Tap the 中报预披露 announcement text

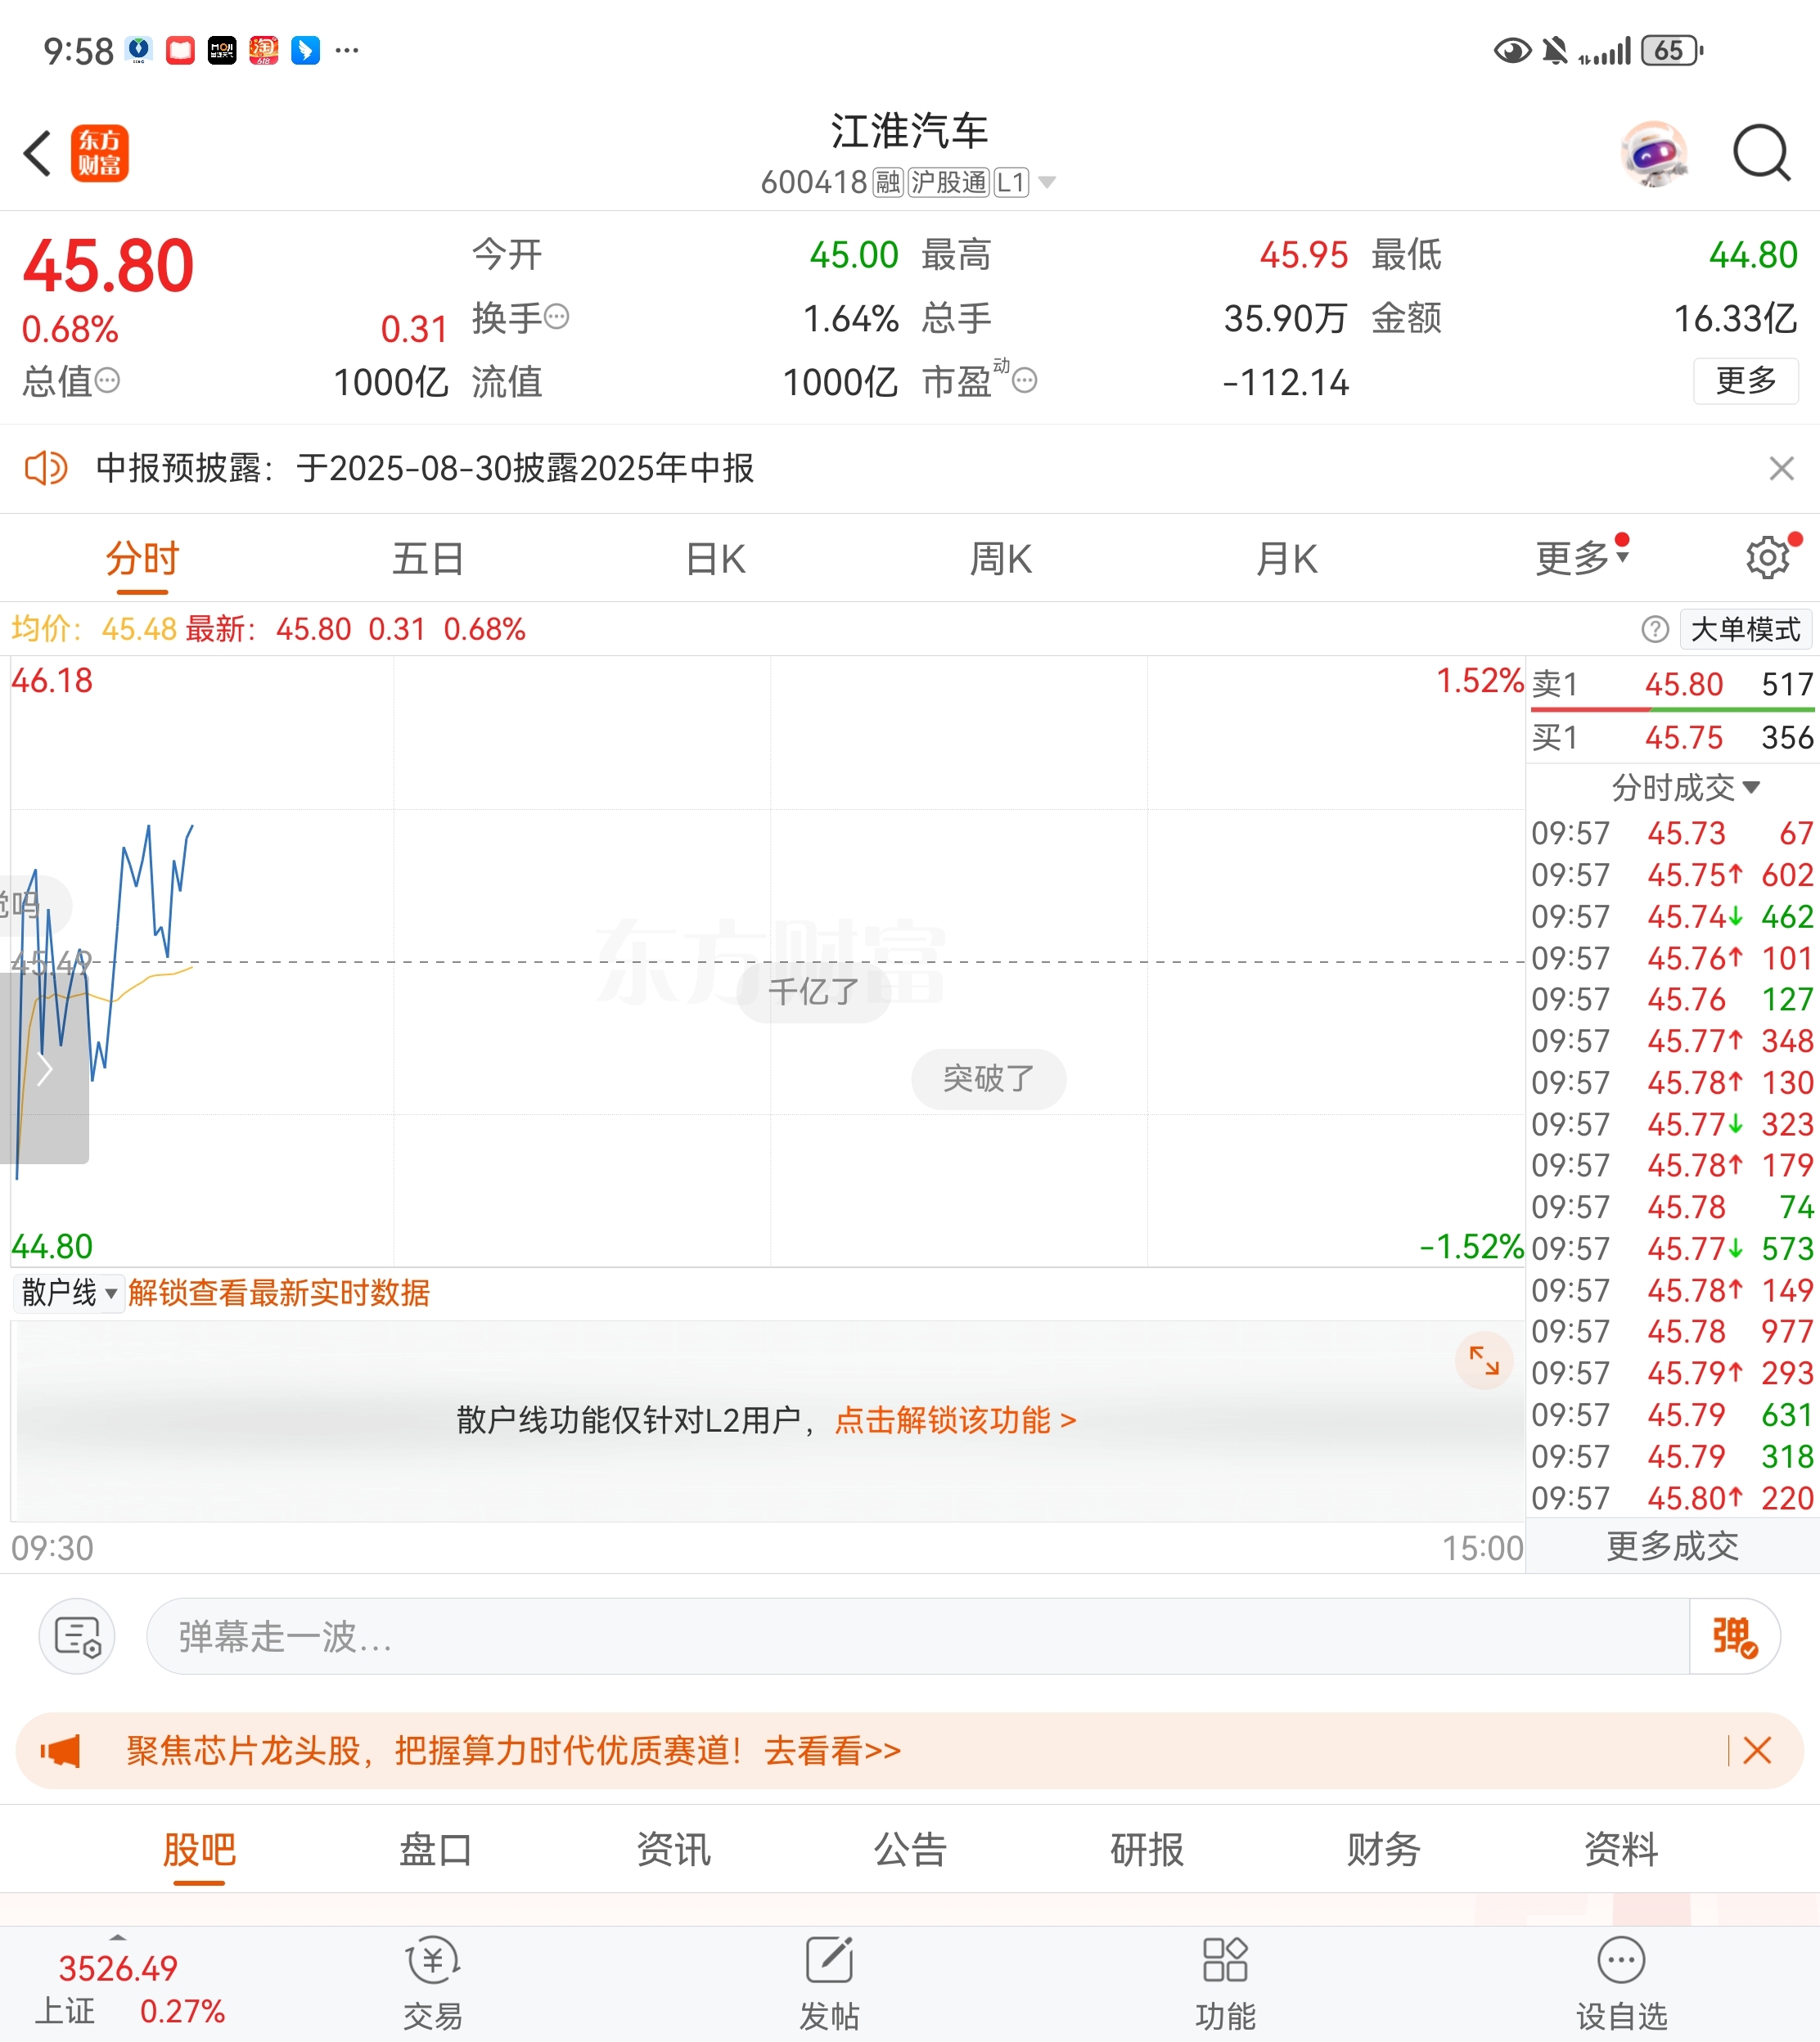(425, 468)
